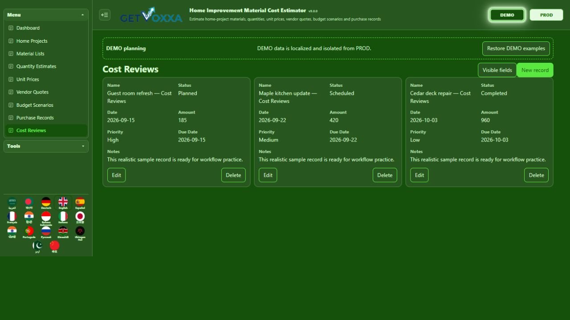Go to Vendor Quotes
This screenshot has height=320, width=570.
46,92
